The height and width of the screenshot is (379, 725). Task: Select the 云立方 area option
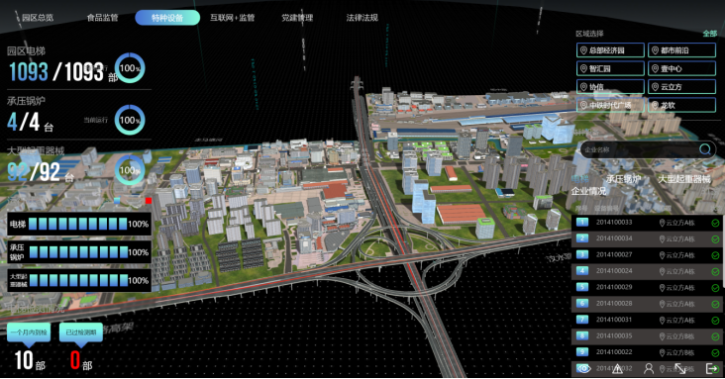(x=682, y=86)
